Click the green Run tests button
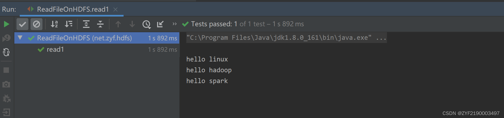 [6, 24]
